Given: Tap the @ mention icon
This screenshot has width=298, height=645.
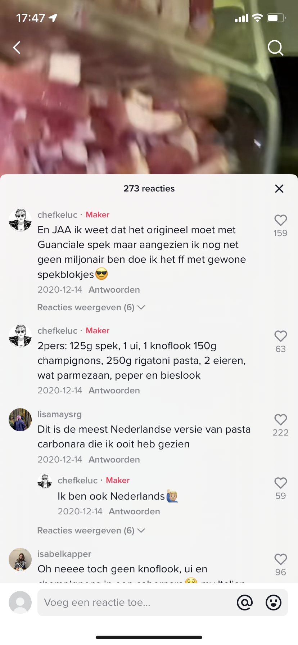Looking at the screenshot, I should (x=245, y=602).
